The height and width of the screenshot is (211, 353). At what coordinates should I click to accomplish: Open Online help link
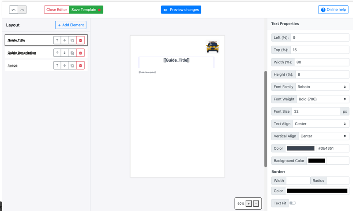pos(333,10)
